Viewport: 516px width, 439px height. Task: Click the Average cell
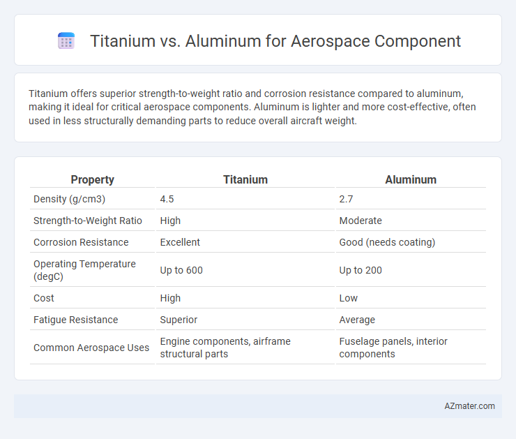(x=357, y=320)
